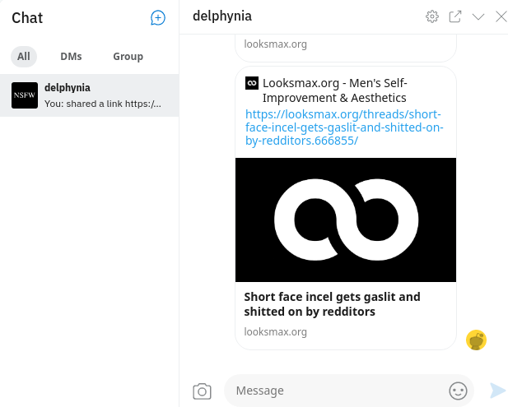Screen dimensions: 508x407
Task: Send the message with arrow icon
Action: pyautogui.click(x=497, y=391)
